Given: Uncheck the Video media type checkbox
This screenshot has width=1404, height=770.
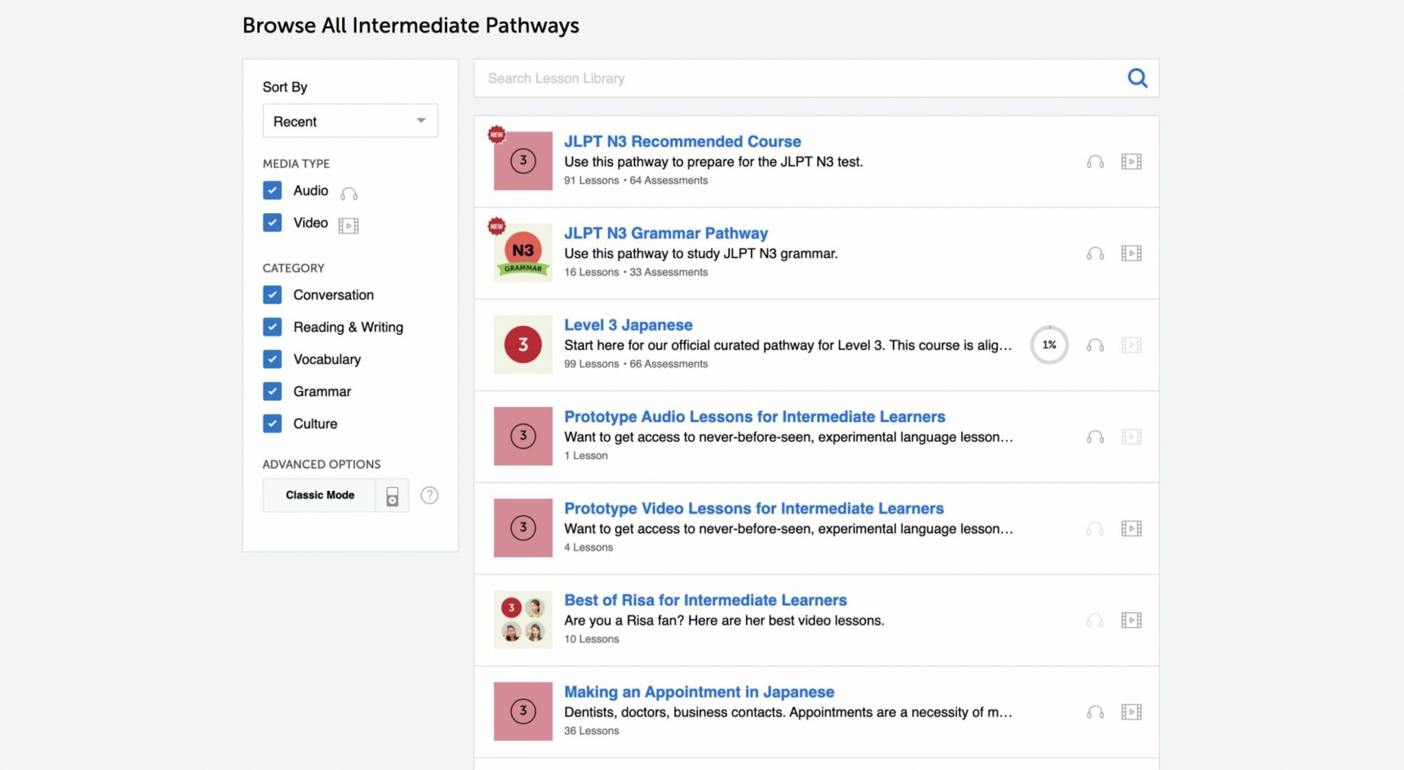Looking at the screenshot, I should pyautogui.click(x=272, y=223).
